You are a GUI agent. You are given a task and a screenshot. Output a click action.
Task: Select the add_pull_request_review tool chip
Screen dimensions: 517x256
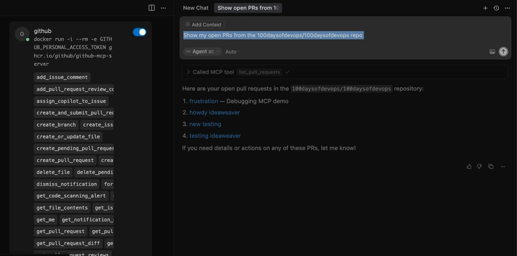coord(74,89)
